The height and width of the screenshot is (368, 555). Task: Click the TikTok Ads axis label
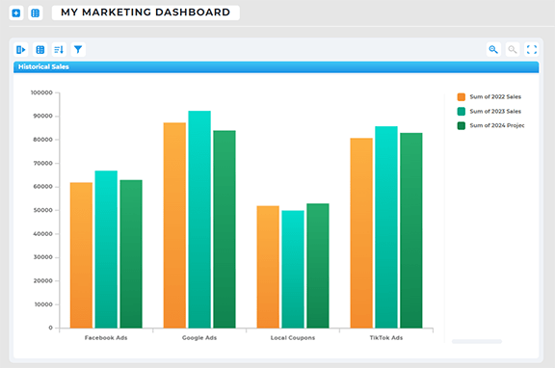click(x=386, y=337)
